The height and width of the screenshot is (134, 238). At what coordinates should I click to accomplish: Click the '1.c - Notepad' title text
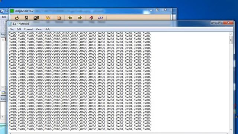pos(21,24)
